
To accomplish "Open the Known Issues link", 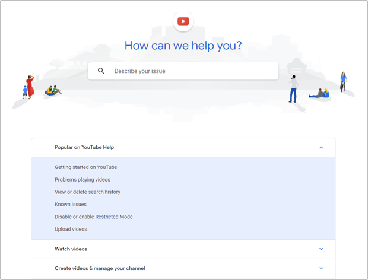I will pos(71,205).
